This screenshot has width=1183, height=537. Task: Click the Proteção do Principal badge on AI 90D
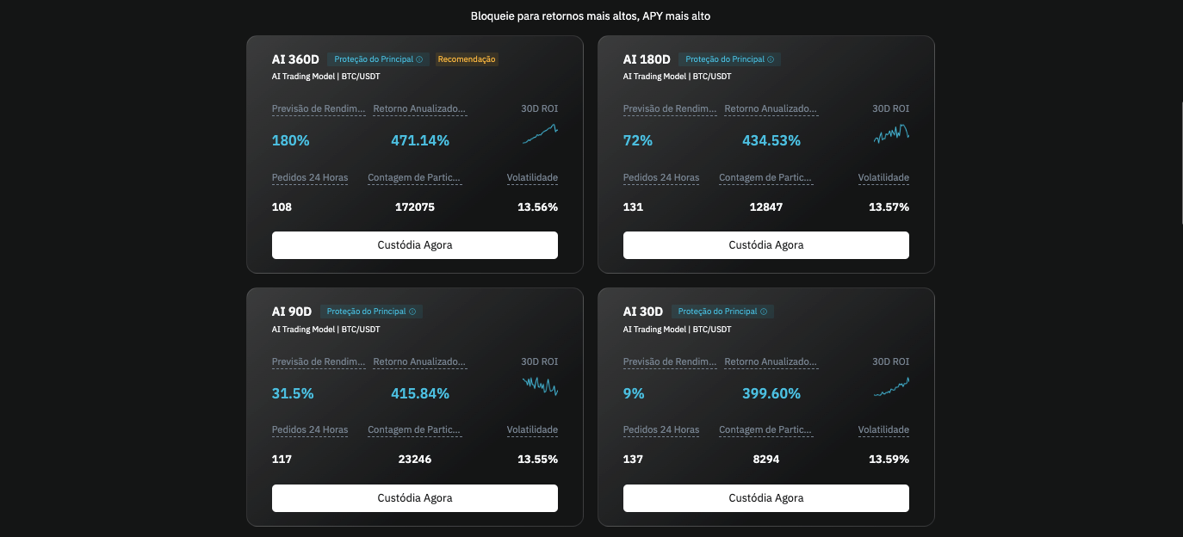[x=371, y=312]
